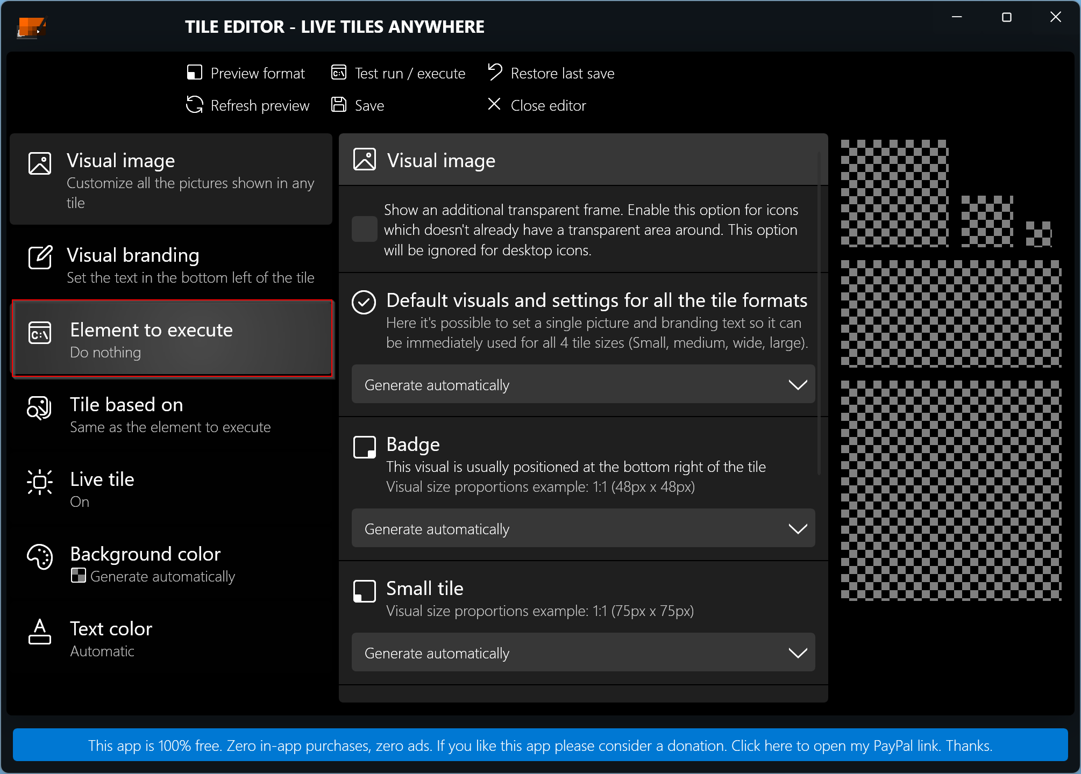Image resolution: width=1081 pixels, height=774 pixels.
Task: Select the Live tile menu item
Action: pyautogui.click(x=171, y=489)
